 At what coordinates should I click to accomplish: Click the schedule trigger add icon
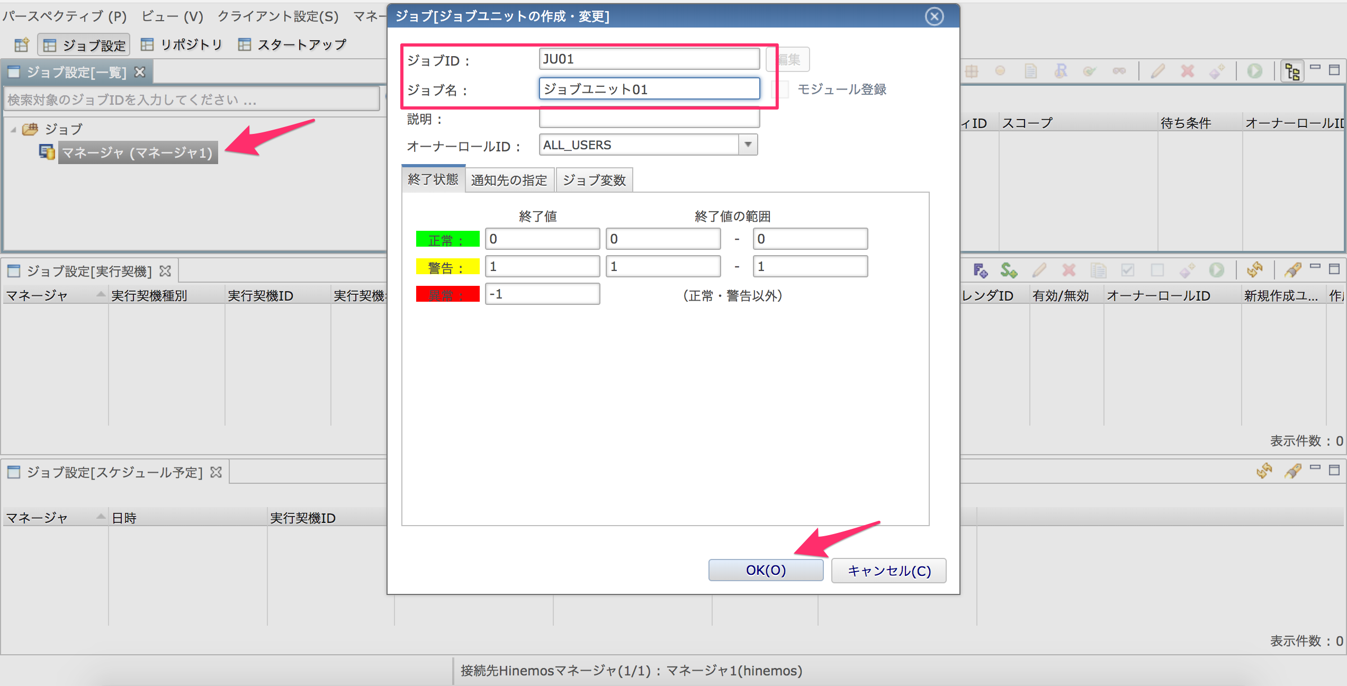click(1009, 270)
